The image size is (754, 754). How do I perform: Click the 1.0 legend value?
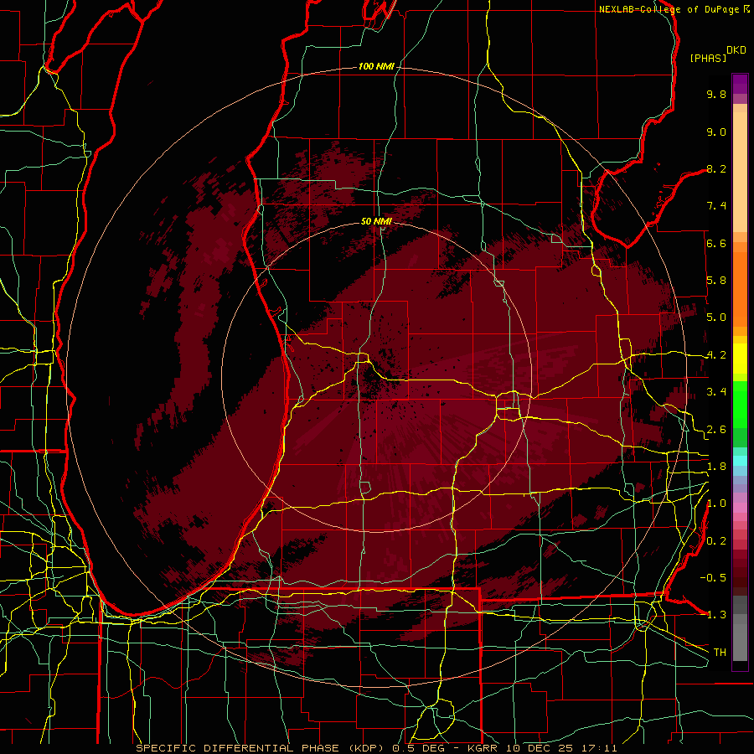coord(716,504)
